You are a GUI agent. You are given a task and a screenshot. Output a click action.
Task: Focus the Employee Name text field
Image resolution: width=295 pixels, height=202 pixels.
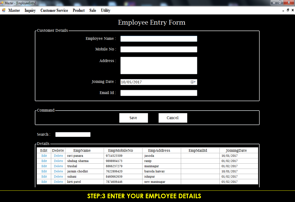tap(159, 39)
